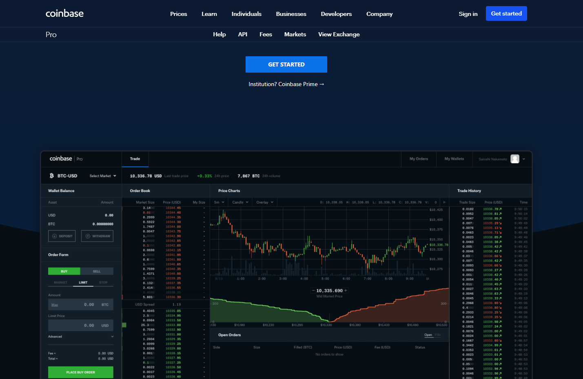Click the Sign in link

tap(468, 14)
